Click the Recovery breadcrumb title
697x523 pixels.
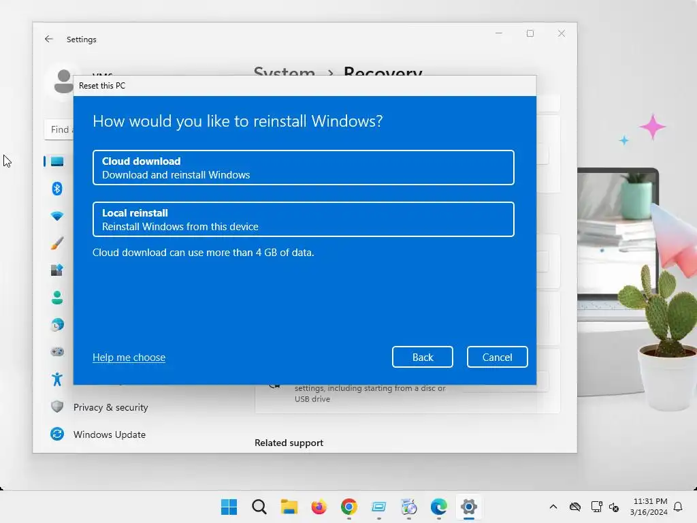[x=383, y=71]
